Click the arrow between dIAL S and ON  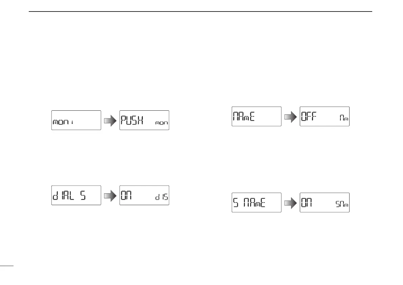pos(110,196)
